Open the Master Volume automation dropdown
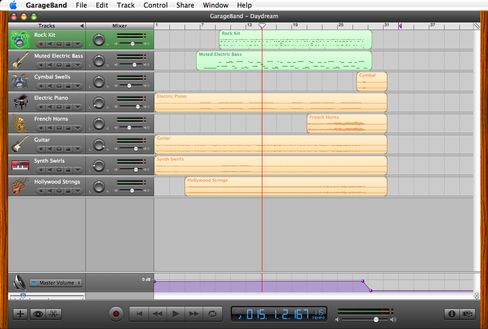 (x=60, y=283)
